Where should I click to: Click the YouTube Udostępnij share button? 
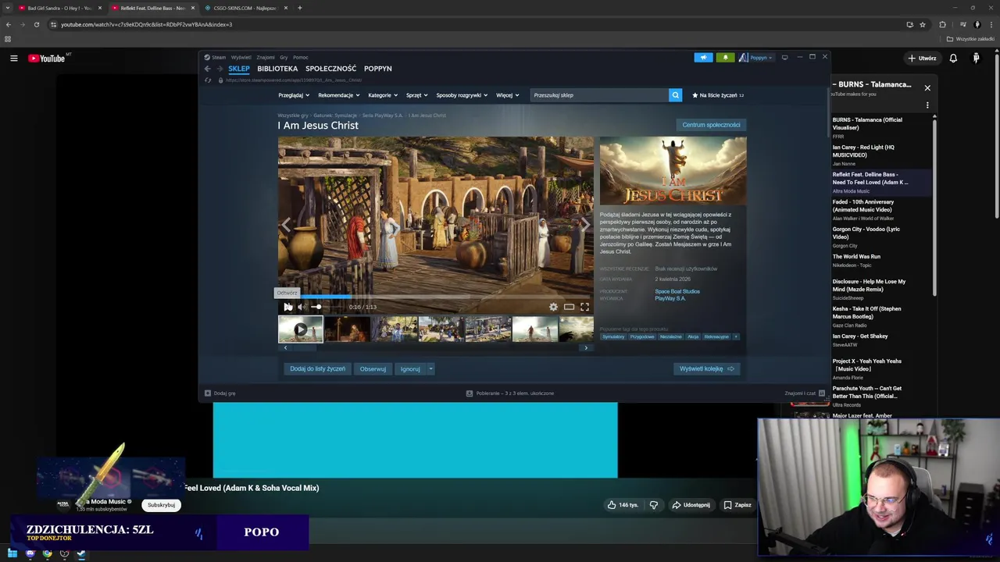[x=691, y=505]
